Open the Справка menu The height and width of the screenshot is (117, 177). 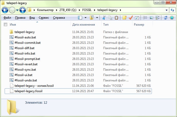59,18
